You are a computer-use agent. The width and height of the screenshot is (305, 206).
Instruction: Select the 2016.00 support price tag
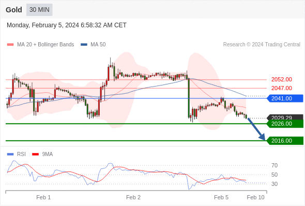tap(285, 141)
